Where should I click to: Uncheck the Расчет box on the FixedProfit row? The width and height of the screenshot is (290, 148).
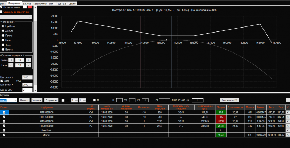tap(4, 130)
